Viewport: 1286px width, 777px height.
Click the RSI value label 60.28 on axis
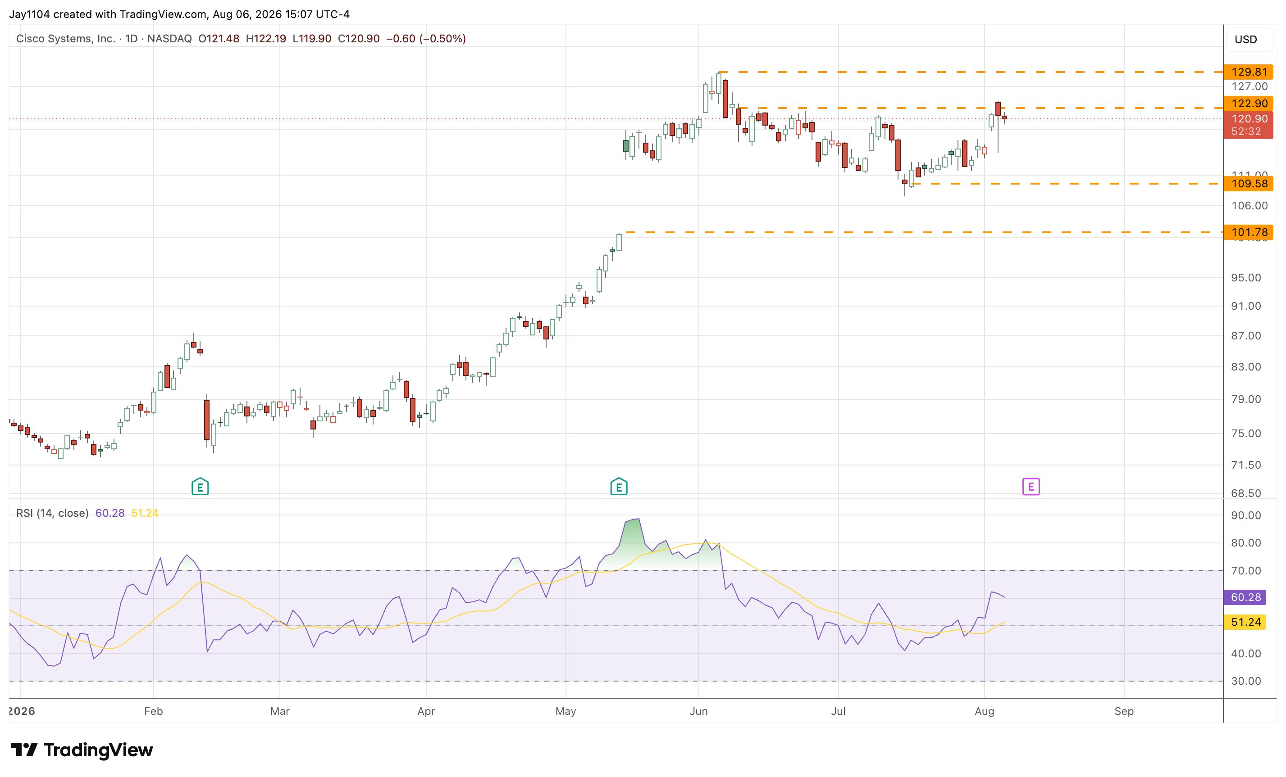pyautogui.click(x=1245, y=597)
